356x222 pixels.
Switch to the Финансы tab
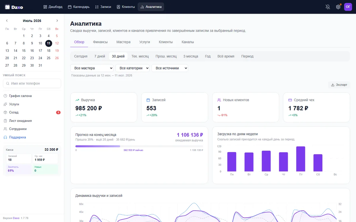(x=100, y=42)
